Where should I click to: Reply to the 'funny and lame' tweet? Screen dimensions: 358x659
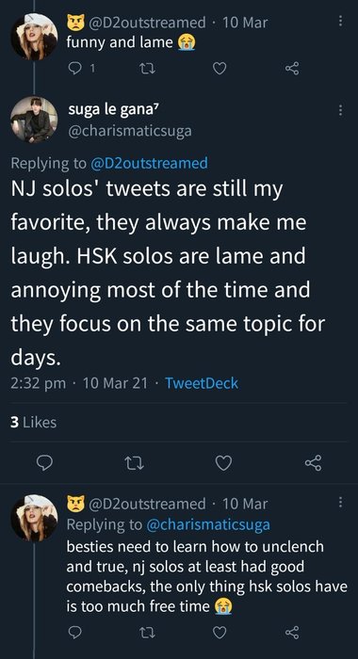pyautogui.click(x=74, y=69)
